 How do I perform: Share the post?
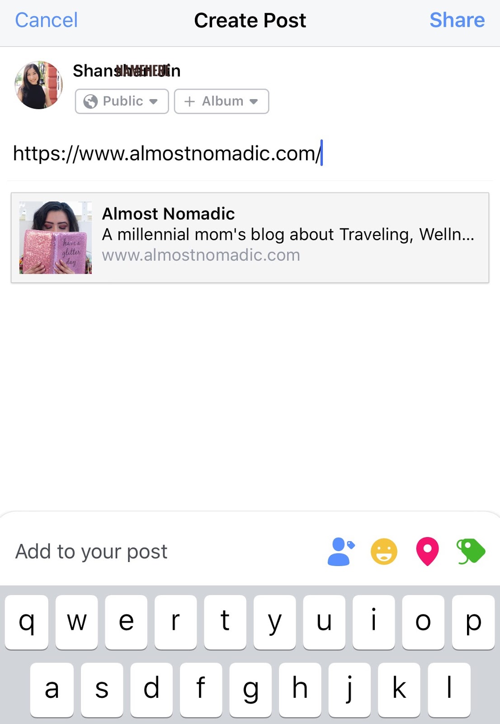click(x=457, y=20)
